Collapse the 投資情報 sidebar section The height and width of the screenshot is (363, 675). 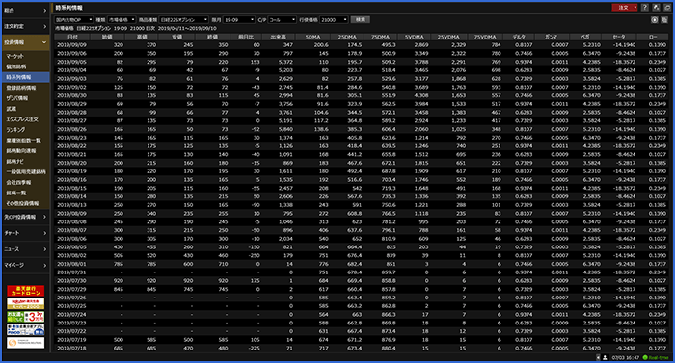25,42
